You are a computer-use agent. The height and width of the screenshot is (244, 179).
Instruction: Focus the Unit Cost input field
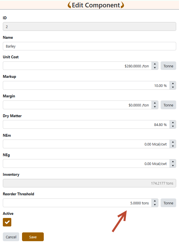tap(77, 66)
